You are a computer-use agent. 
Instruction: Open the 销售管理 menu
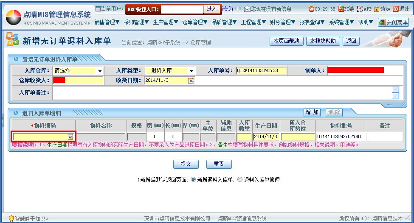pyautogui.click(x=107, y=22)
